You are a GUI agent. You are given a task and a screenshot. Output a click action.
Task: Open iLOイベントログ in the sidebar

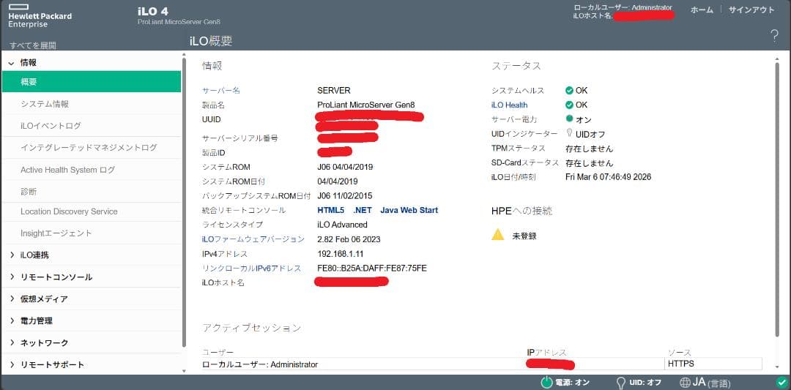tap(92, 125)
